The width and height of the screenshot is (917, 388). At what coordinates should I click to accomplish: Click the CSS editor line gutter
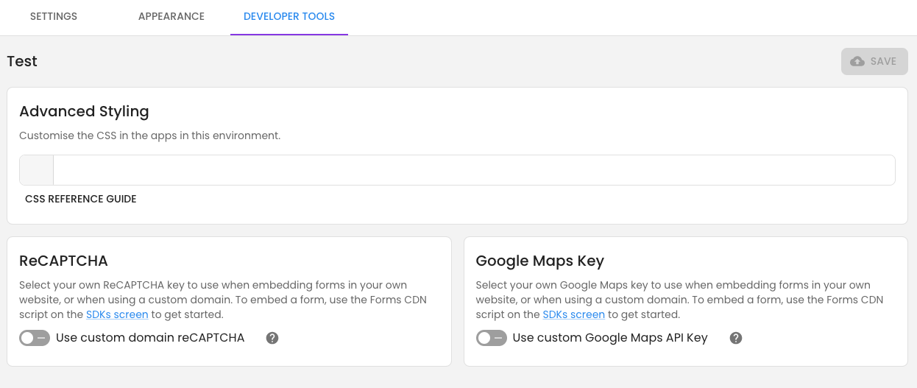click(37, 170)
